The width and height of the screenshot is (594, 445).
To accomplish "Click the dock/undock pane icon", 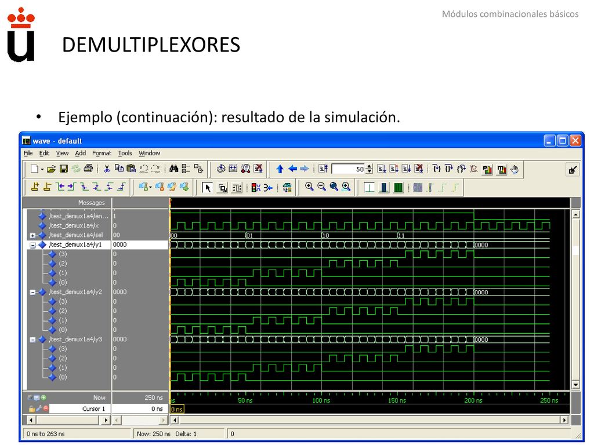I will (x=573, y=170).
